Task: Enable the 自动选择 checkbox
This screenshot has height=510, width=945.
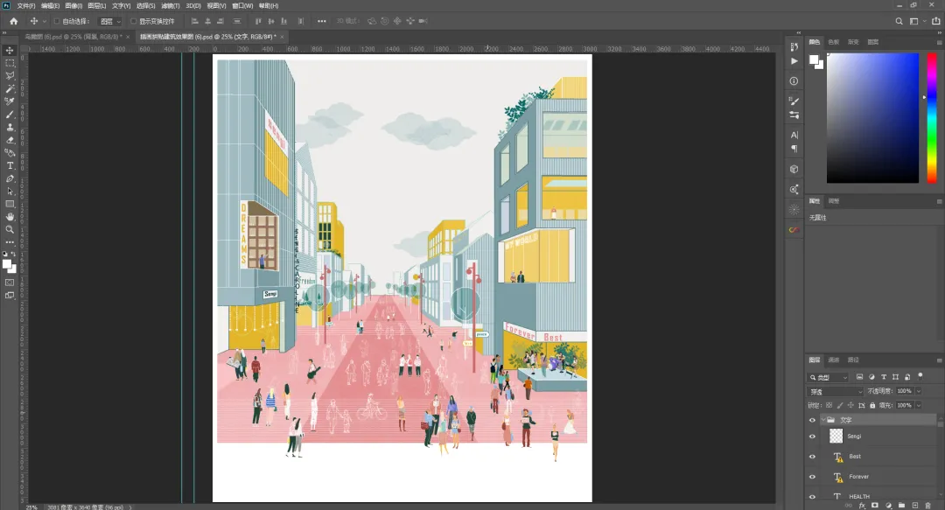Action: [58, 21]
